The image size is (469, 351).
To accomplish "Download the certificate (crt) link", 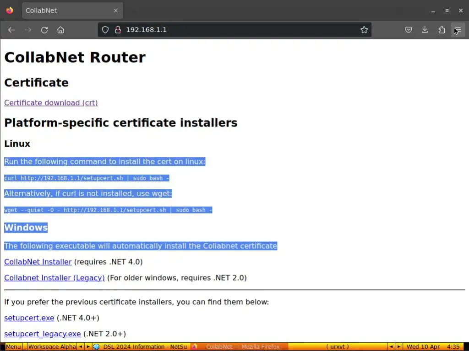I will [51, 103].
